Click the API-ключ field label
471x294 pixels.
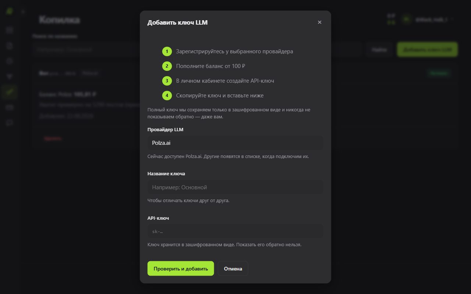pos(158,218)
